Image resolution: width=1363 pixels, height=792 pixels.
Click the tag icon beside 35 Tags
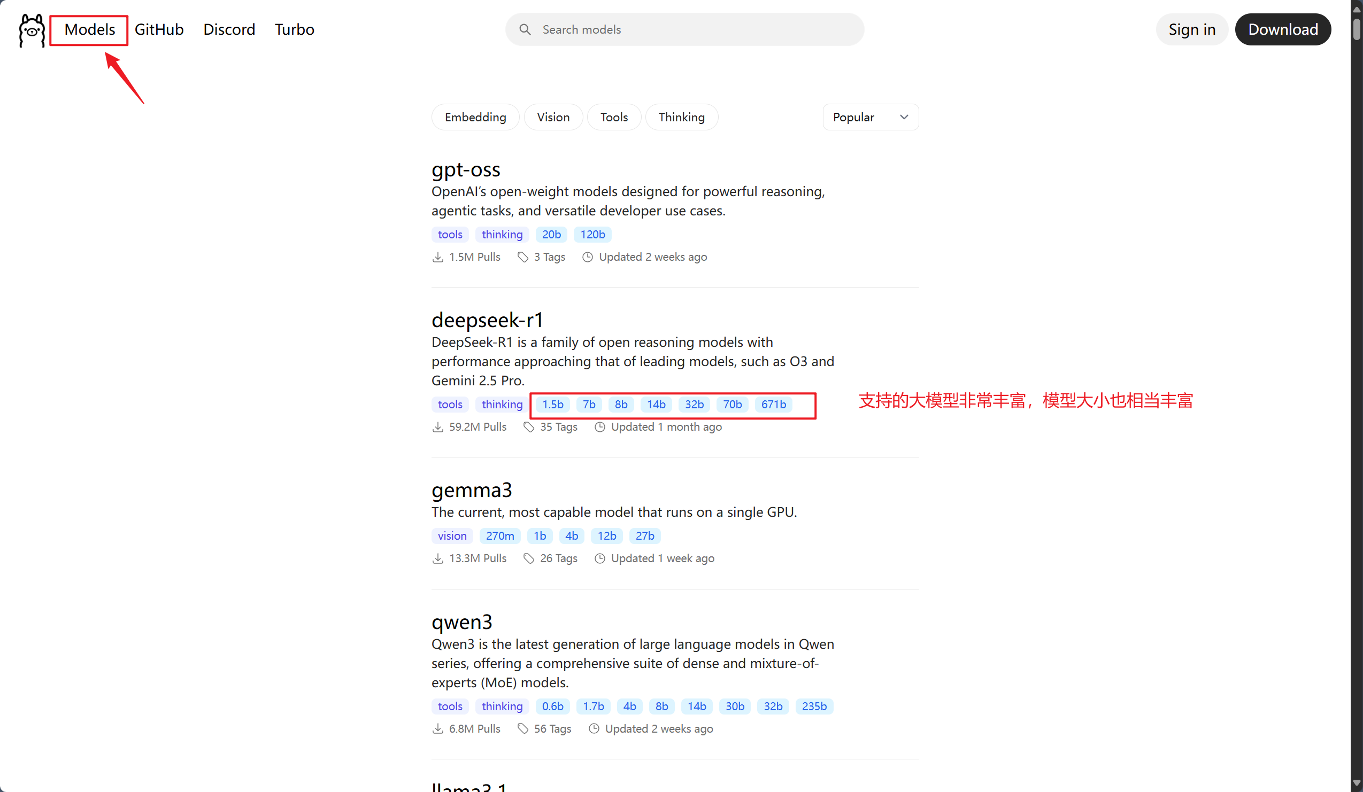coord(528,427)
